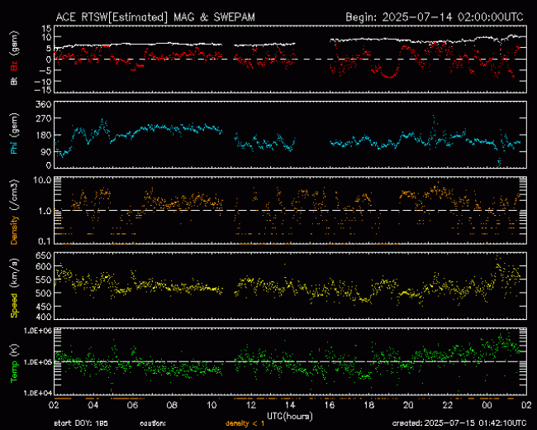Click the '16' hour tick label
This screenshot has width=537, height=430.
coord(330,405)
